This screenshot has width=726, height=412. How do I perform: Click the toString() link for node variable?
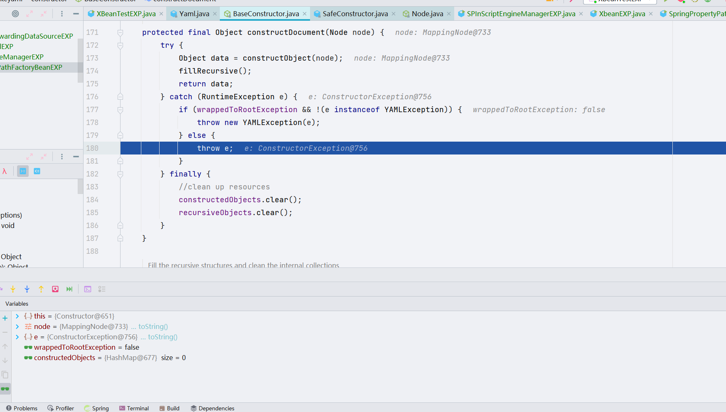point(153,326)
